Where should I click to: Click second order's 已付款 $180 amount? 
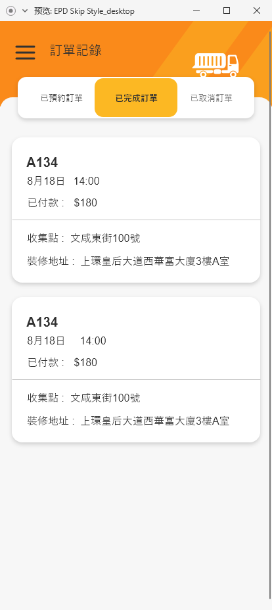coord(62,363)
